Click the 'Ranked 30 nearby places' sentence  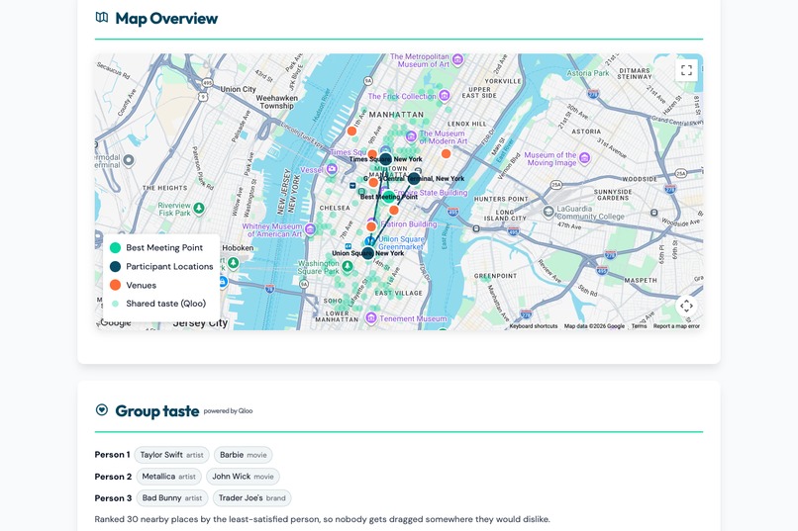click(x=322, y=519)
